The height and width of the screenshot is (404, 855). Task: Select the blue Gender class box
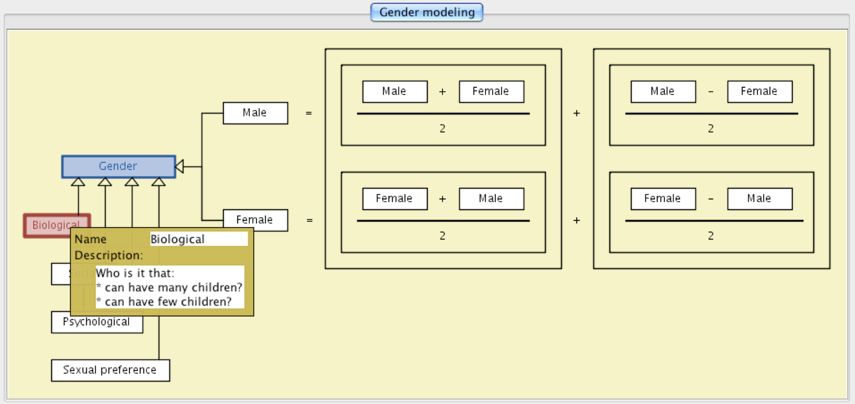[118, 166]
